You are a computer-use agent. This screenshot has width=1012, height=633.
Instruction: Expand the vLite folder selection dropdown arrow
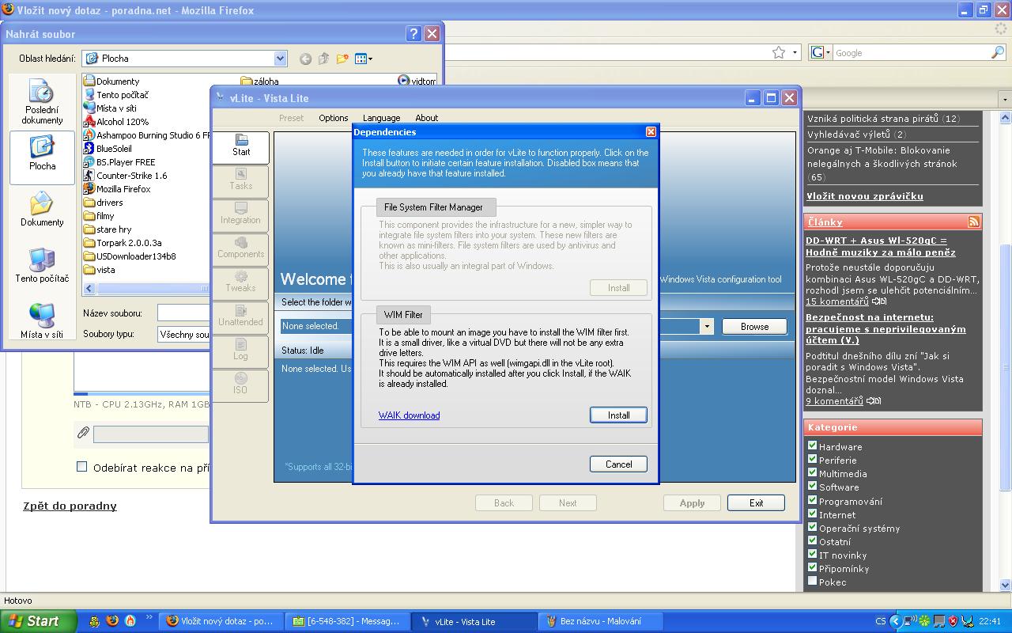(x=707, y=326)
